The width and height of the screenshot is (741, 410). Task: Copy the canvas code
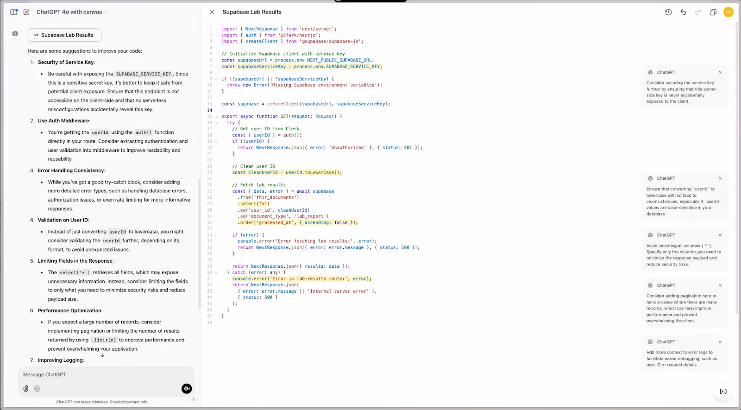pyautogui.click(x=713, y=12)
